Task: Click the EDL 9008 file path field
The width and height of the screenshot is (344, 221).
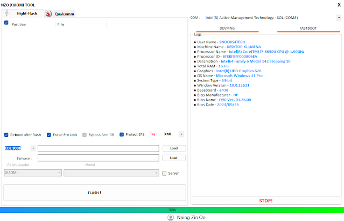Action: coord(99,149)
